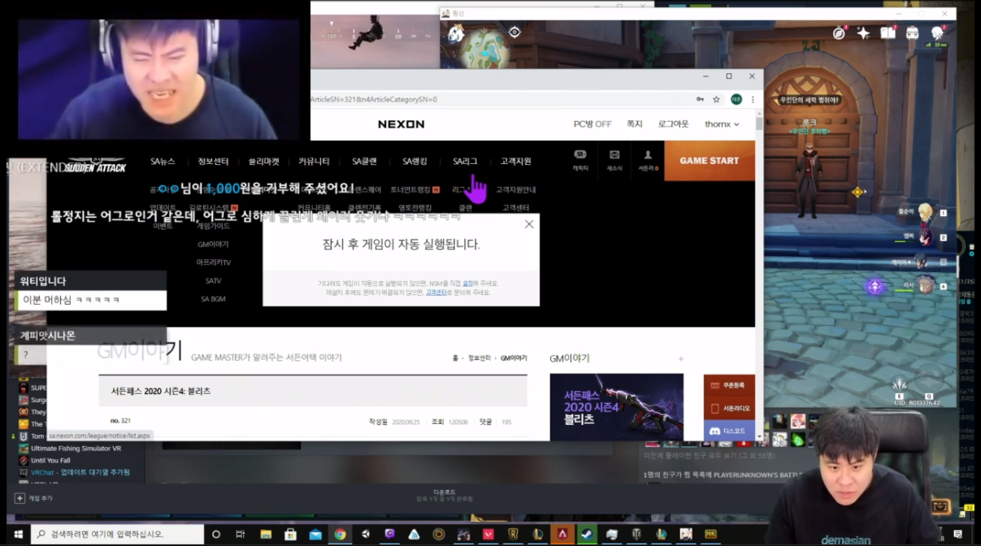Click the NEXON logo
Screen dimensions: 981x546
[x=401, y=124]
